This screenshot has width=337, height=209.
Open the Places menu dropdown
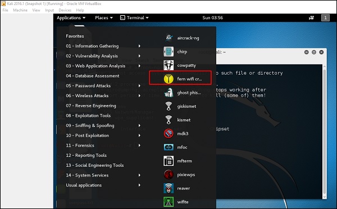[x=104, y=18]
